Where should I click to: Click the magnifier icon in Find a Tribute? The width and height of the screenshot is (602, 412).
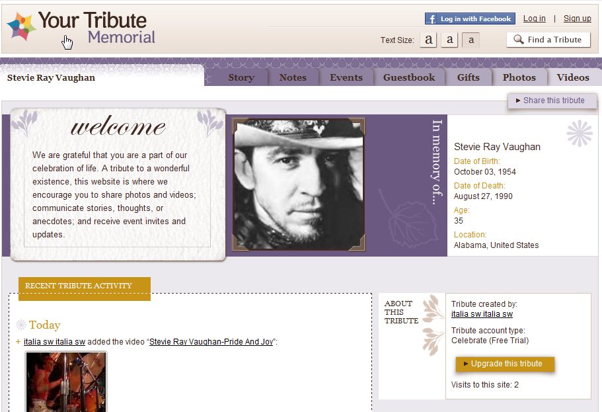click(x=518, y=40)
